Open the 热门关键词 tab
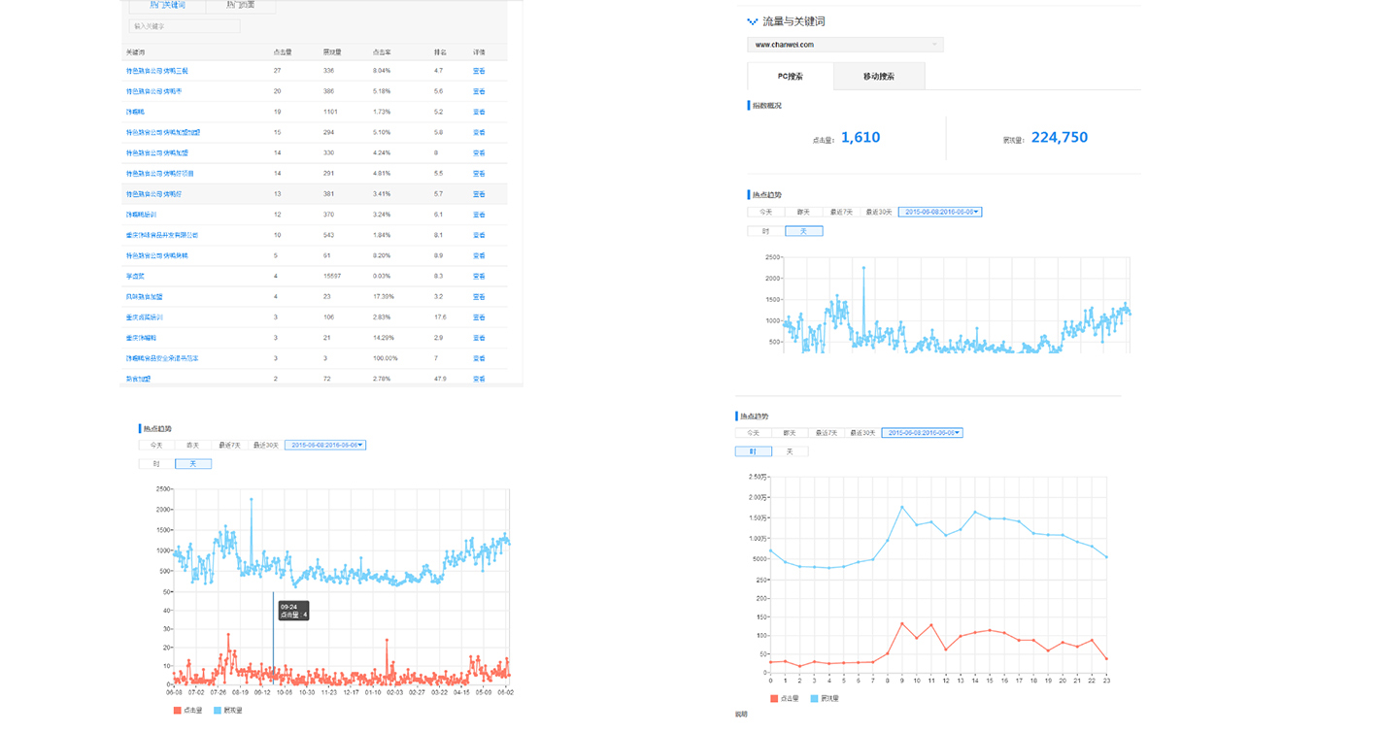 pos(166,6)
